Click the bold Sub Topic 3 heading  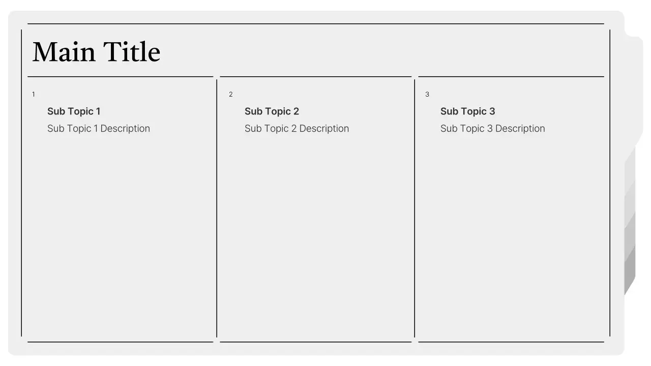click(467, 111)
